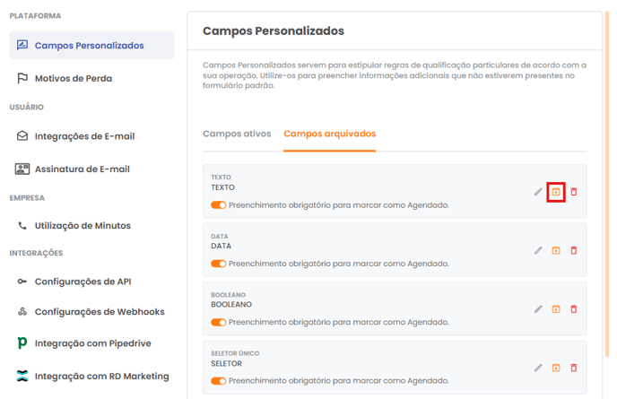Delete the SELETOR field via trash icon
The image size is (617, 399).
pos(574,368)
